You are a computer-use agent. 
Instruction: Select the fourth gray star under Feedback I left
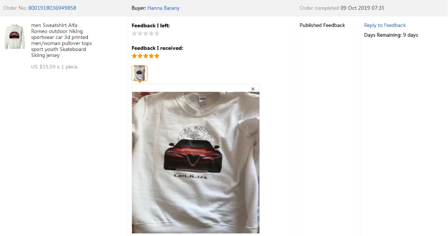[151, 34]
